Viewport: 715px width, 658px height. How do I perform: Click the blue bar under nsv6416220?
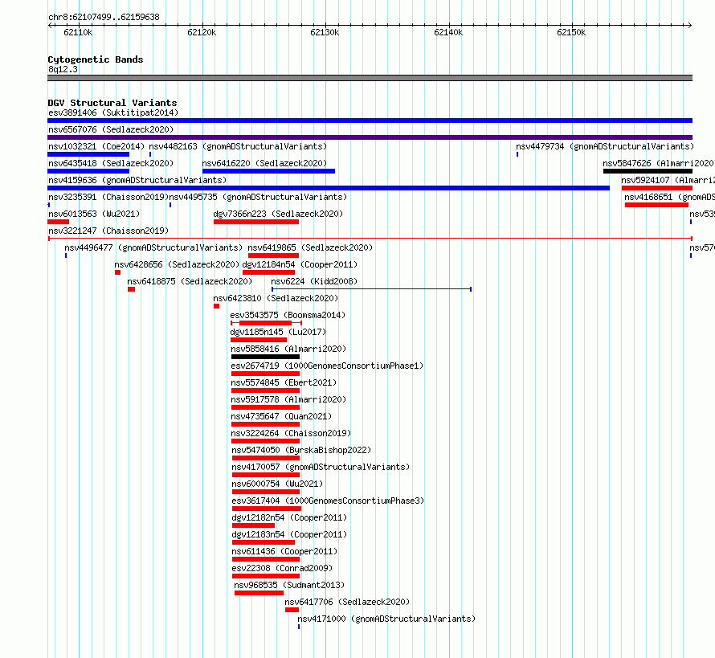[x=268, y=171]
